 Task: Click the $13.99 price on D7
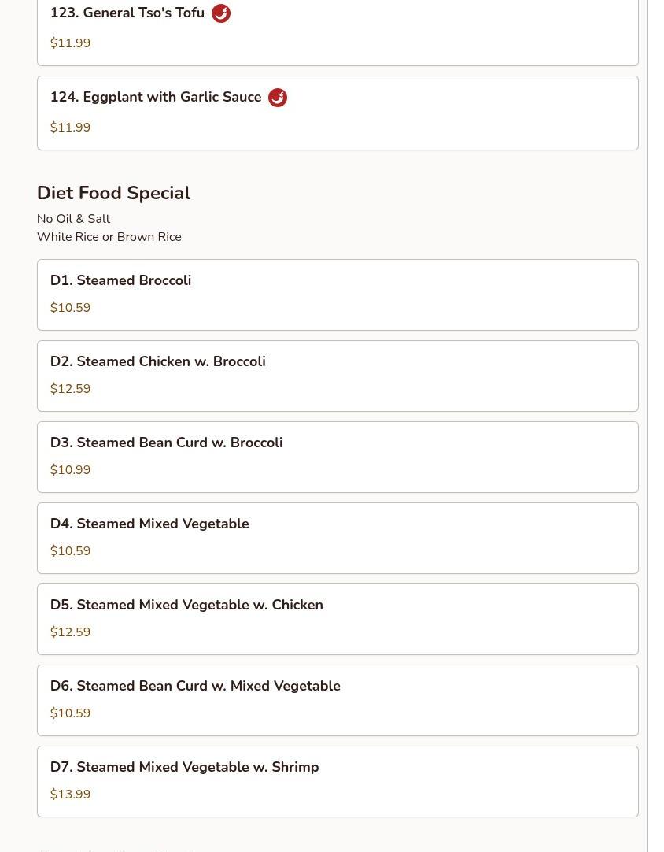(x=71, y=794)
